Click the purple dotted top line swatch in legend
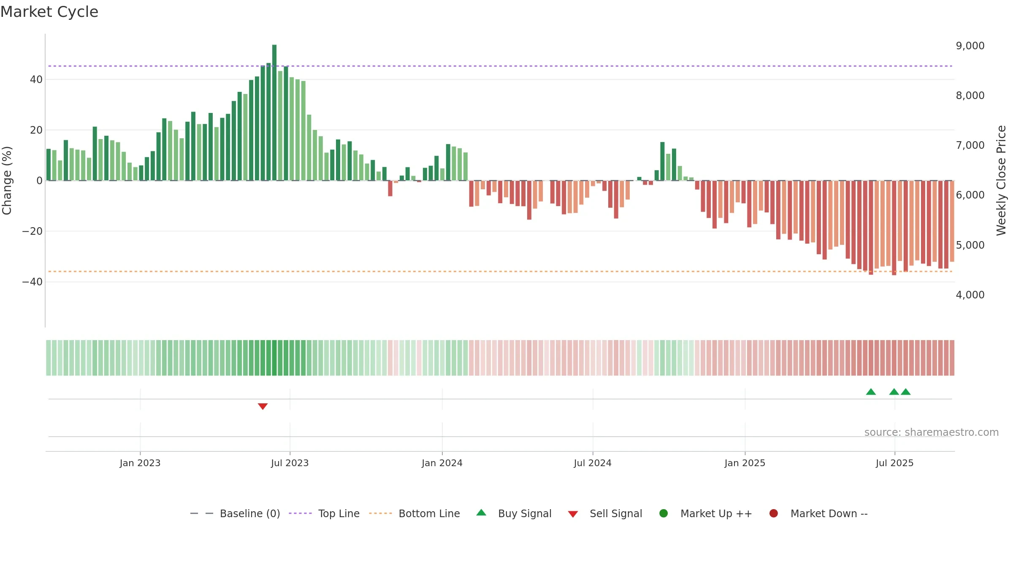Viewport: 1013px width, 569px height. (300, 513)
